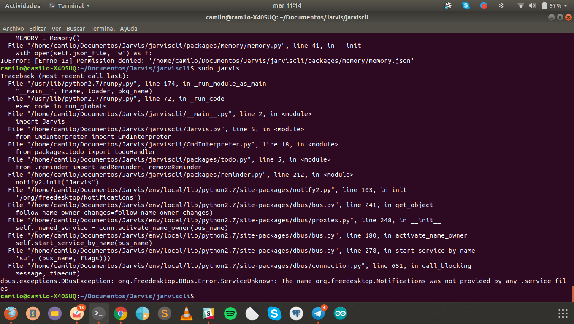Open the pgAdmin elephant icon in the dock

click(296, 313)
